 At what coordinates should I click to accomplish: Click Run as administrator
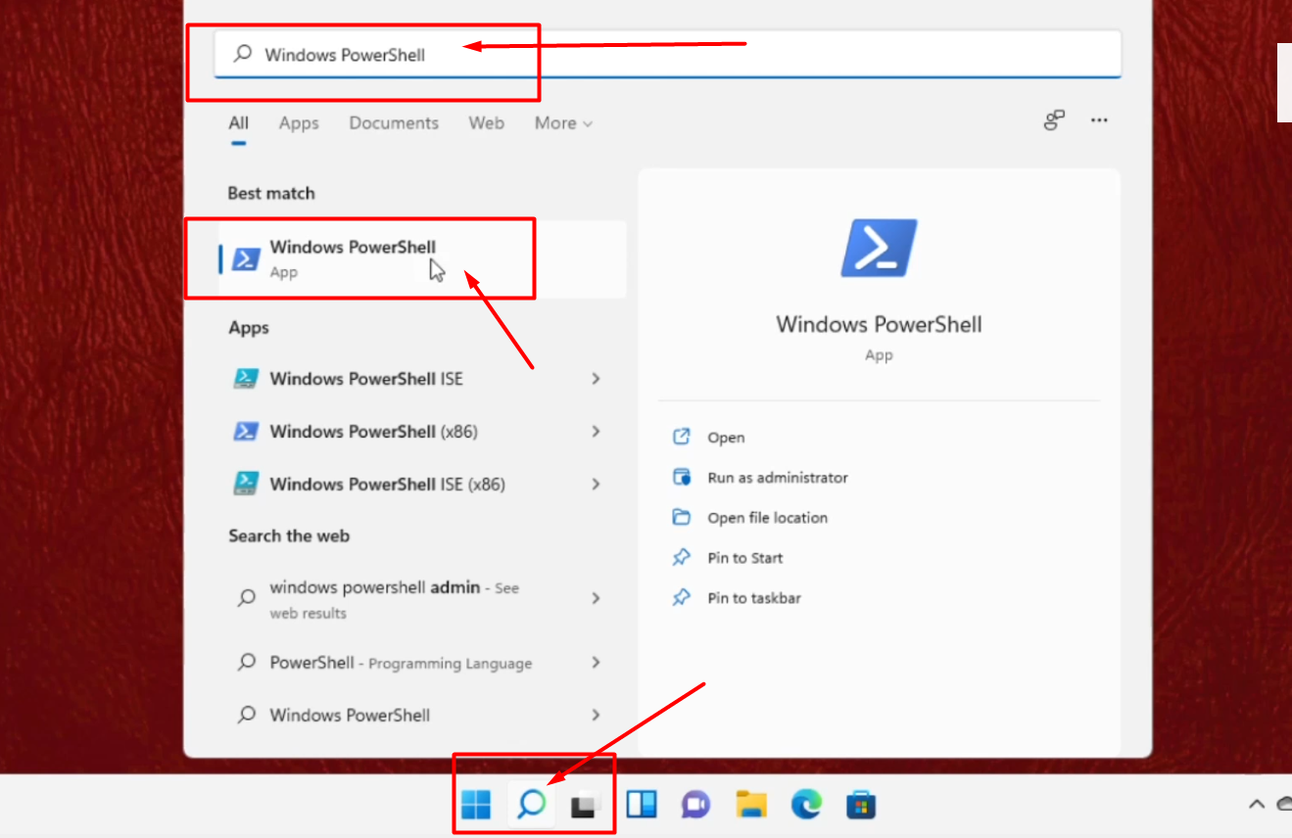[x=778, y=478]
